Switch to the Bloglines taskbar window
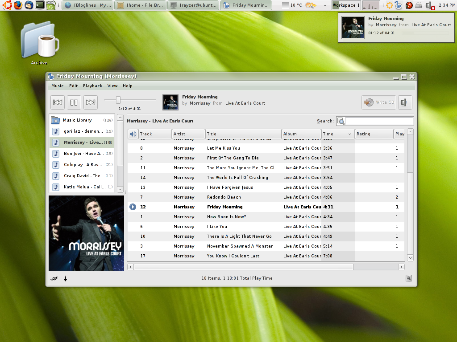Image resolution: width=457 pixels, height=342 pixels. (x=88, y=5)
